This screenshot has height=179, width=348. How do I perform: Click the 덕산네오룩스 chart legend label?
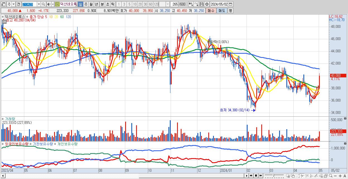pyautogui.click(x=15, y=17)
